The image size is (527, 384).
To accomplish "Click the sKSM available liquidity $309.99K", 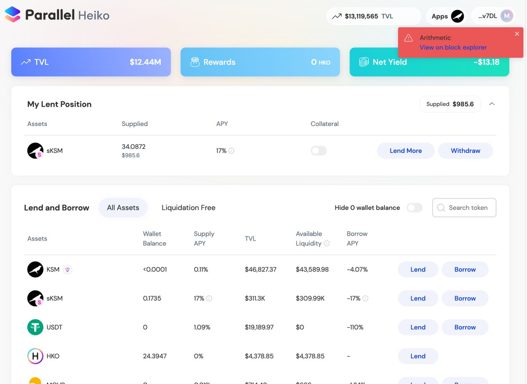I will click(x=310, y=298).
